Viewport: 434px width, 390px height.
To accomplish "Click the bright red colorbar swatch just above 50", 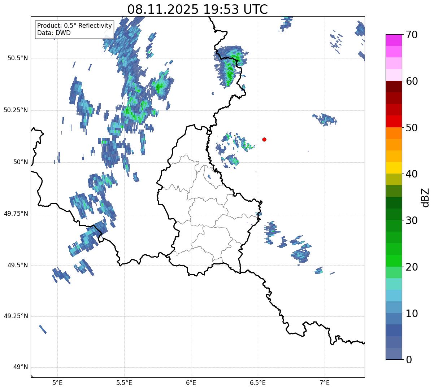I will 394,122.
